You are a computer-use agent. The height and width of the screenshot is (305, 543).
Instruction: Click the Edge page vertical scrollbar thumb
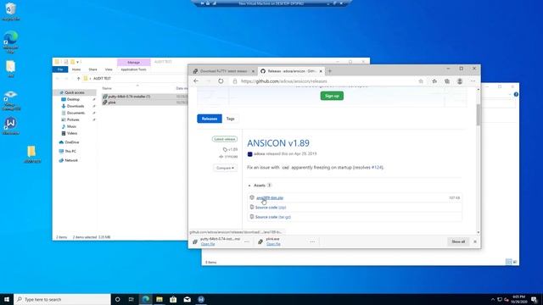click(x=479, y=114)
